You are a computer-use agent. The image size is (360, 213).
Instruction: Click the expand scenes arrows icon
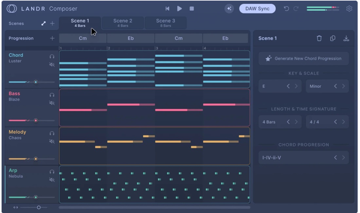click(x=44, y=24)
